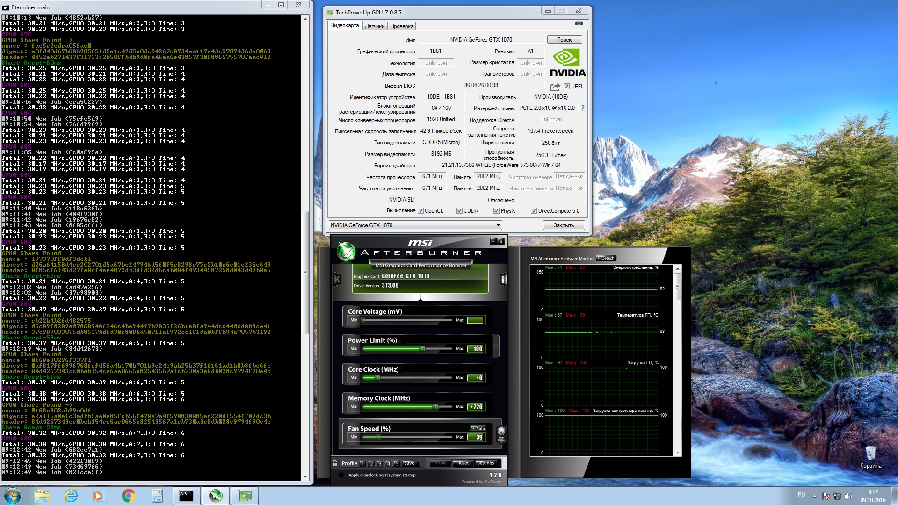The width and height of the screenshot is (898, 505).
Task: Click the Fan Speed slider handle
Action: [x=378, y=437]
